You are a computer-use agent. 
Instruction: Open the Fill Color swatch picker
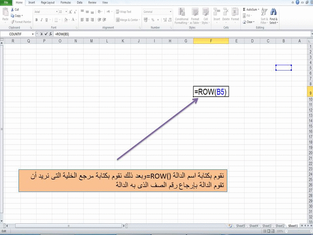66,20
